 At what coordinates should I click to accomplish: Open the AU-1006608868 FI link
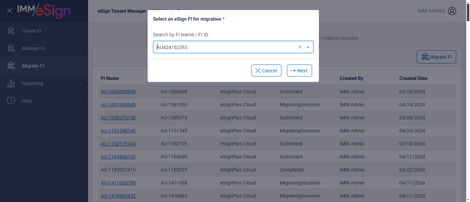tap(118, 92)
